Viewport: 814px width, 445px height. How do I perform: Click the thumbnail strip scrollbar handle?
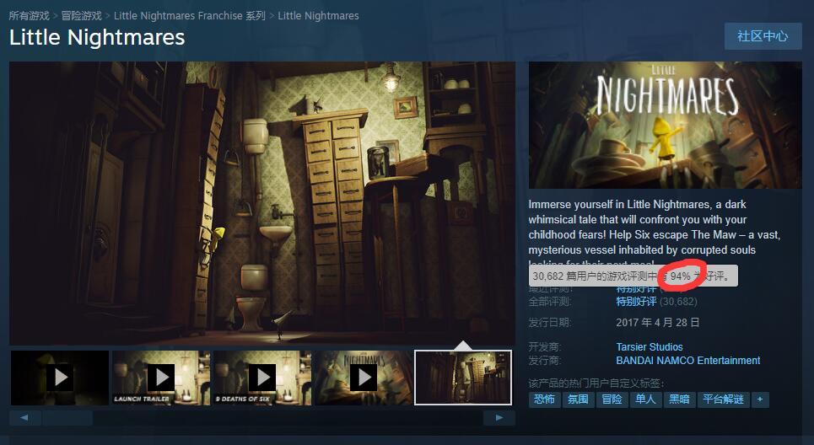67,417
